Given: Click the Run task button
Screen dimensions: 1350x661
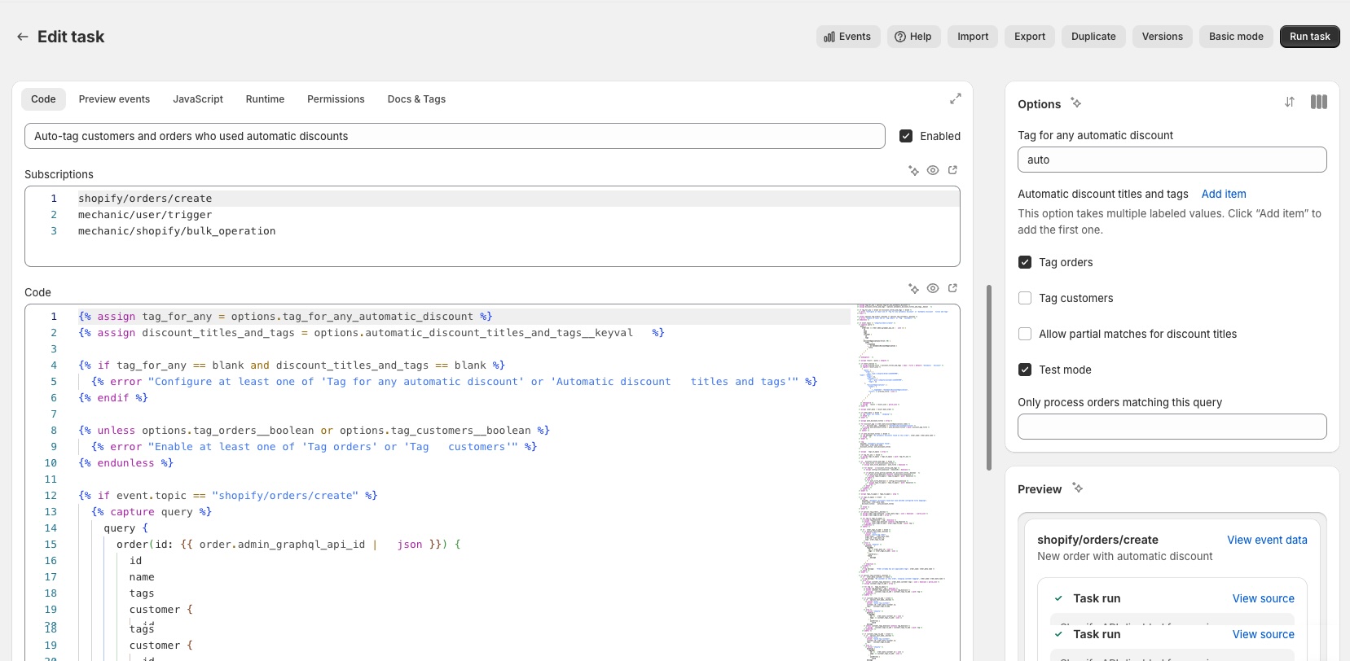Looking at the screenshot, I should pyautogui.click(x=1310, y=37).
